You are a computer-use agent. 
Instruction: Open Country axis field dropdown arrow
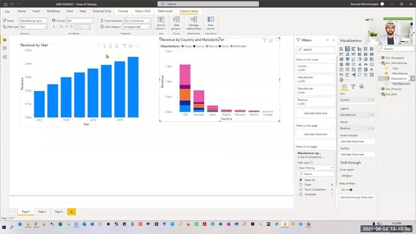click(x=369, y=100)
